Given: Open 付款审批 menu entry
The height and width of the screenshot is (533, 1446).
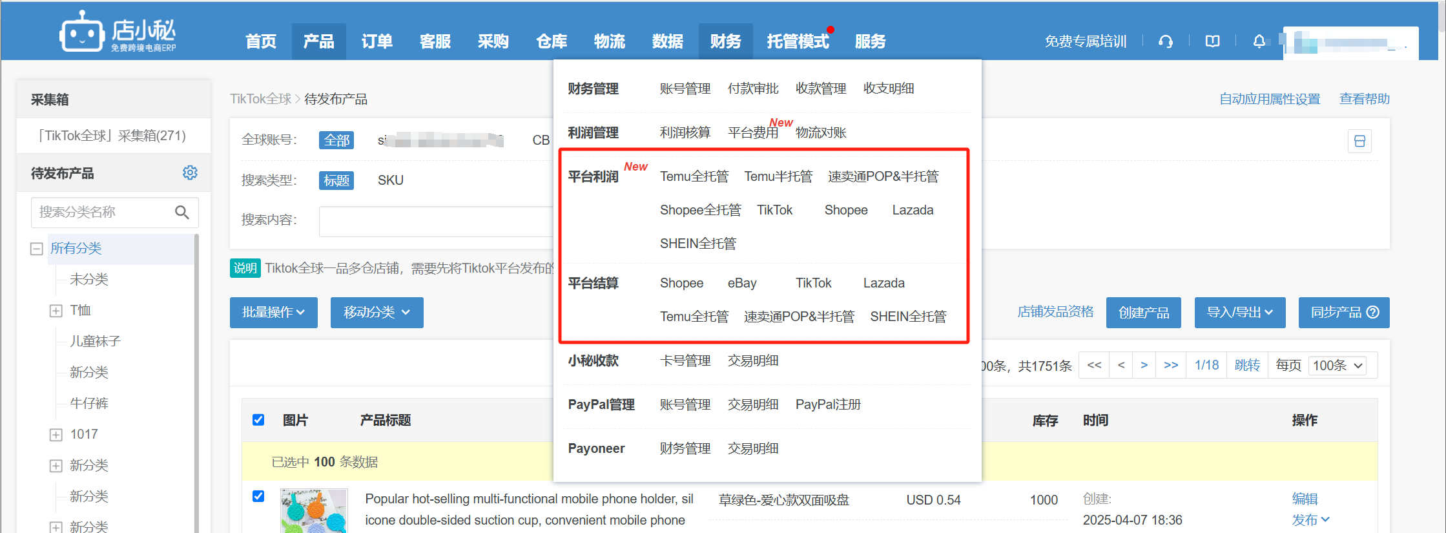Looking at the screenshot, I should coord(753,89).
